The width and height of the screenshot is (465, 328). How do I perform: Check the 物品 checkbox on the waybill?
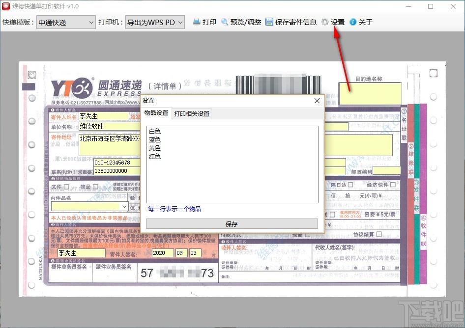click(x=95, y=187)
